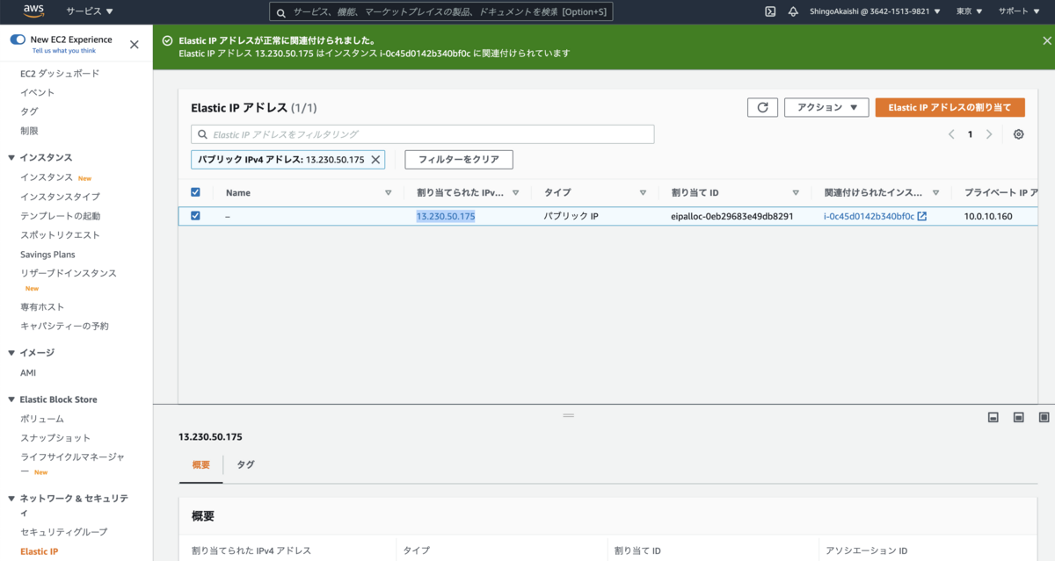Close the New EC2 Experience sidebar panel
This screenshot has height=561, width=1055.
pyautogui.click(x=134, y=44)
